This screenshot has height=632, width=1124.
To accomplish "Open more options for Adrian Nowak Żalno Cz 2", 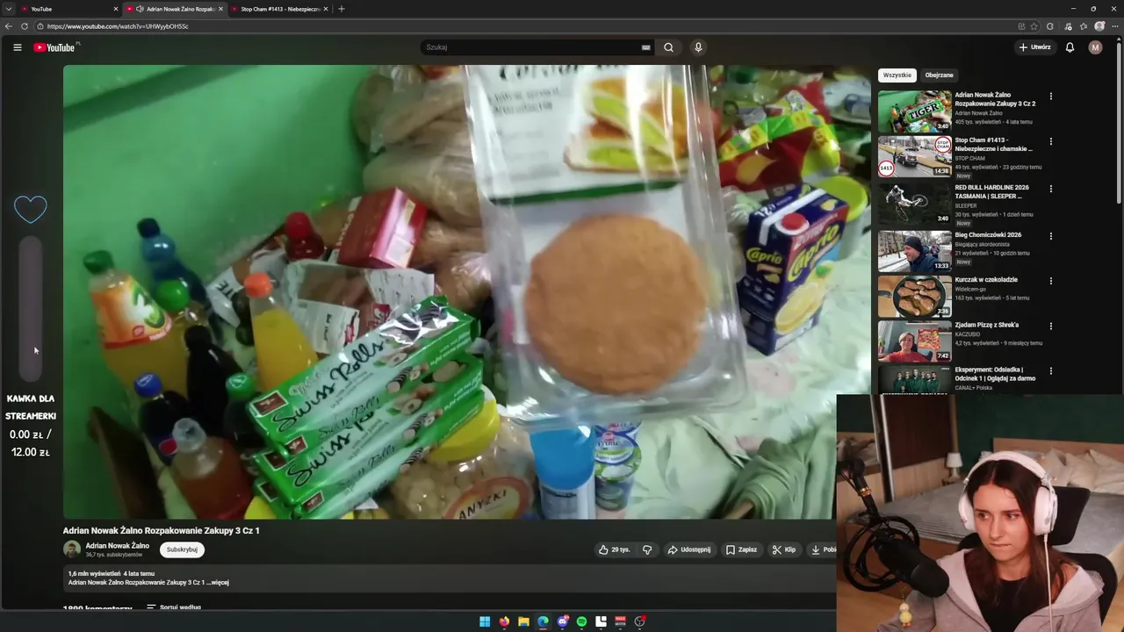I will pos(1050,97).
